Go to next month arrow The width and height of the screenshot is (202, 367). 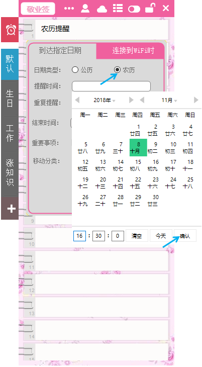(196, 100)
